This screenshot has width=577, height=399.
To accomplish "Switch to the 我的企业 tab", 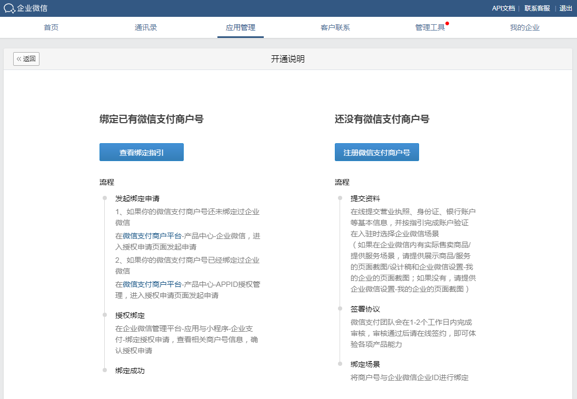I will 525,27.
